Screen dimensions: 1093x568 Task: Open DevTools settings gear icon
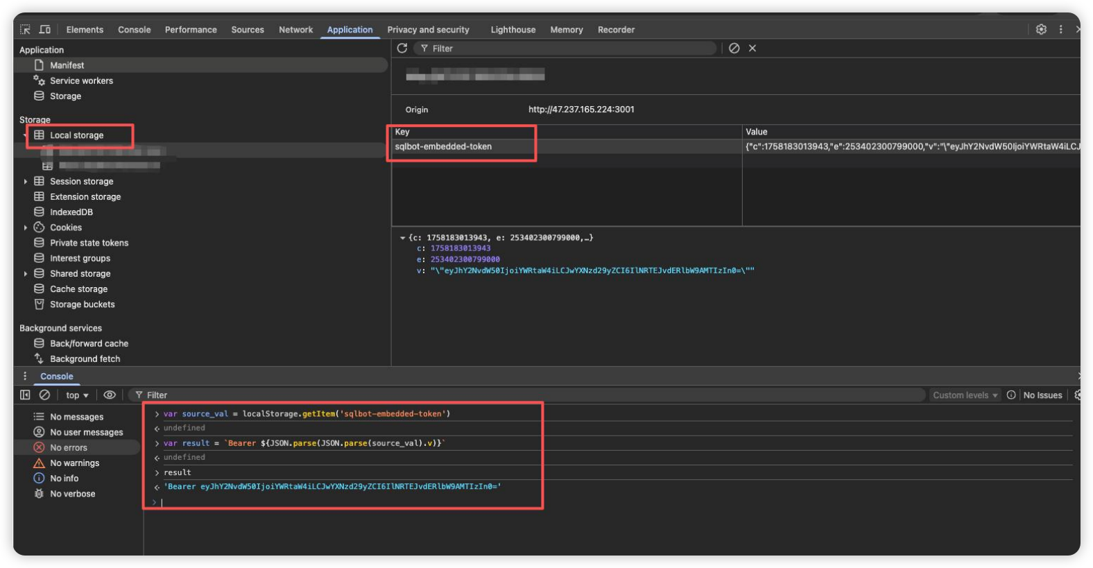tap(1041, 29)
